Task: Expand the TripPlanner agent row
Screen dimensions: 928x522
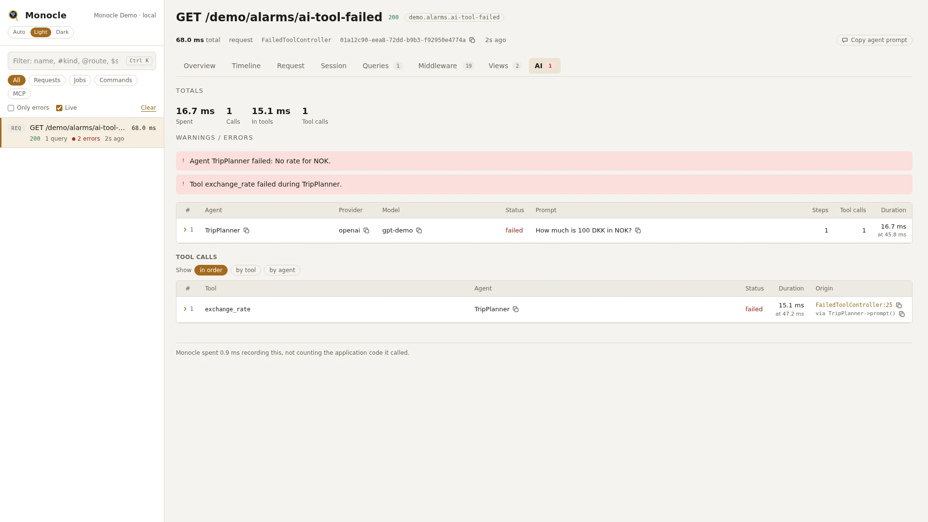Action: [x=185, y=230]
